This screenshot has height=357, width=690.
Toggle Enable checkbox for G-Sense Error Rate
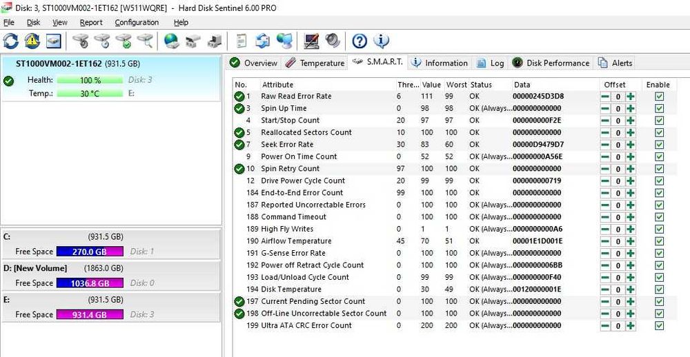(659, 253)
